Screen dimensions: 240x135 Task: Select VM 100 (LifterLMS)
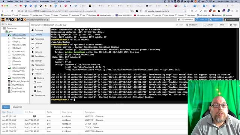coord(18,55)
